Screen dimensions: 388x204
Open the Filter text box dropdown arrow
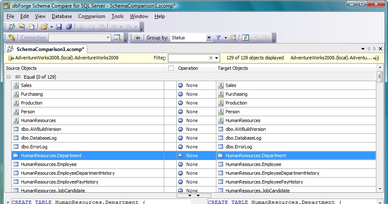(216, 58)
